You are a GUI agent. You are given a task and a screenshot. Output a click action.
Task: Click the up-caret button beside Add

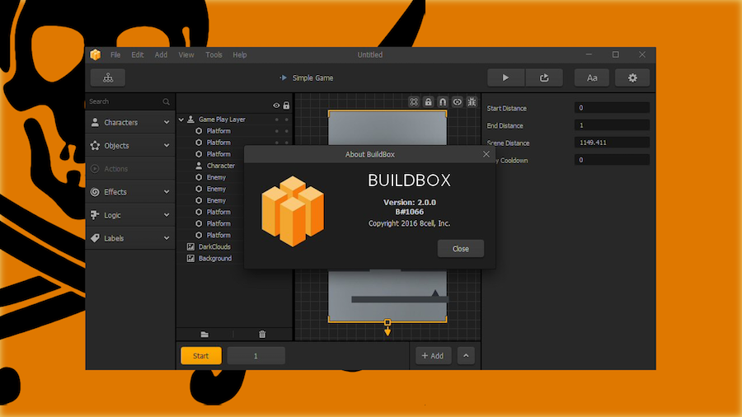tap(466, 355)
